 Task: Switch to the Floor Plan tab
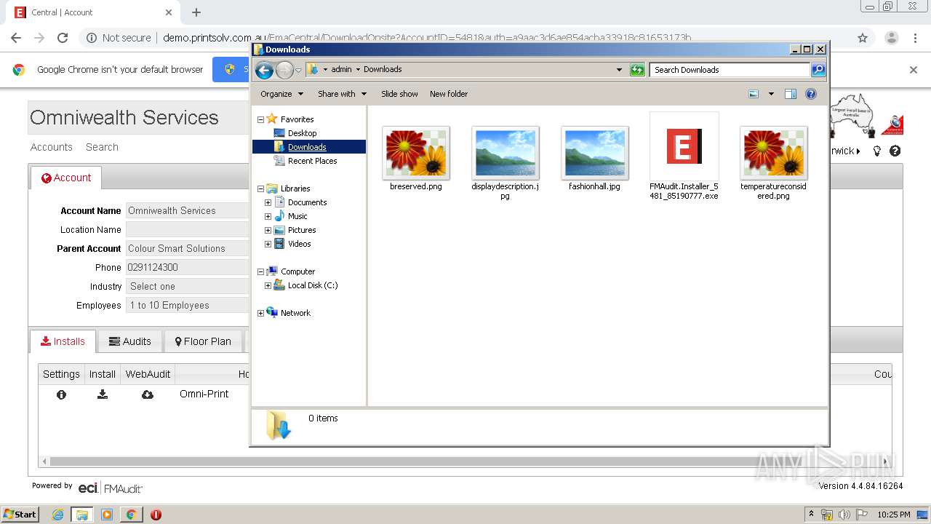[203, 341]
